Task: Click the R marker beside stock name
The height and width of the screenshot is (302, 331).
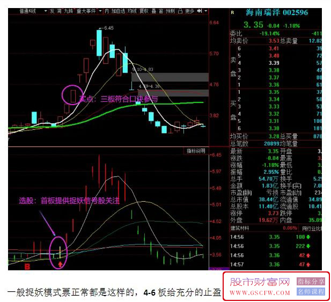Action: point(232,13)
